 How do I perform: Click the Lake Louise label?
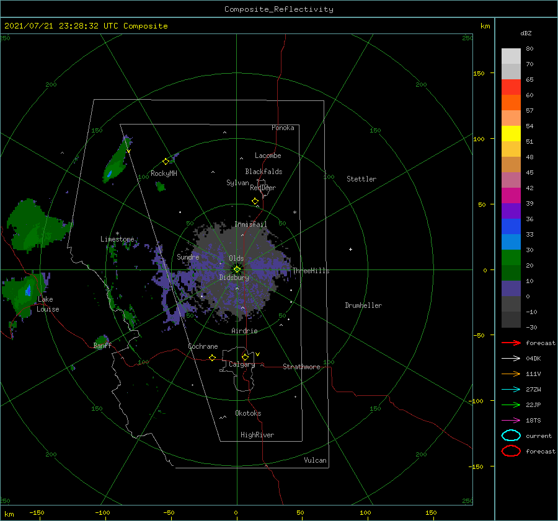click(x=48, y=304)
